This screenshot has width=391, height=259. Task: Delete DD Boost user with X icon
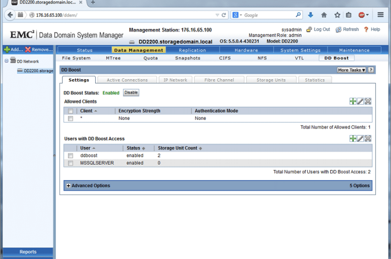pos(368,139)
